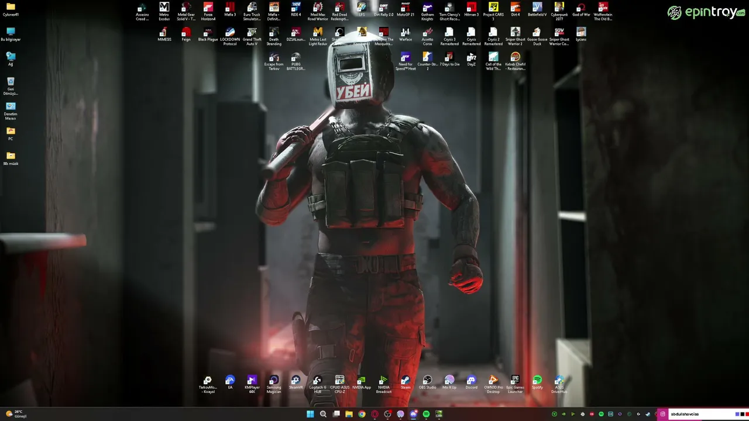Select the RIDE 4 game icon
The width and height of the screenshot is (749, 421).
296,9
